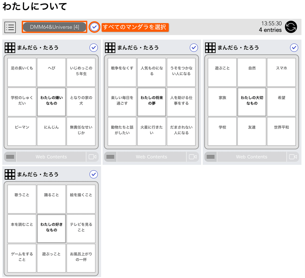Click the 遊ぶっこと cell
Viewport: 305px width, 278px height.
(51, 258)
